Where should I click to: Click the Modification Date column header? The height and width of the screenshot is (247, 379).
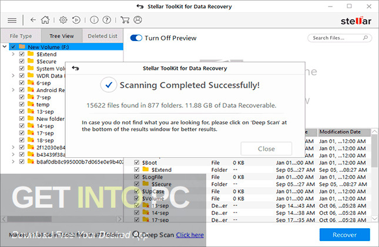[344, 132]
